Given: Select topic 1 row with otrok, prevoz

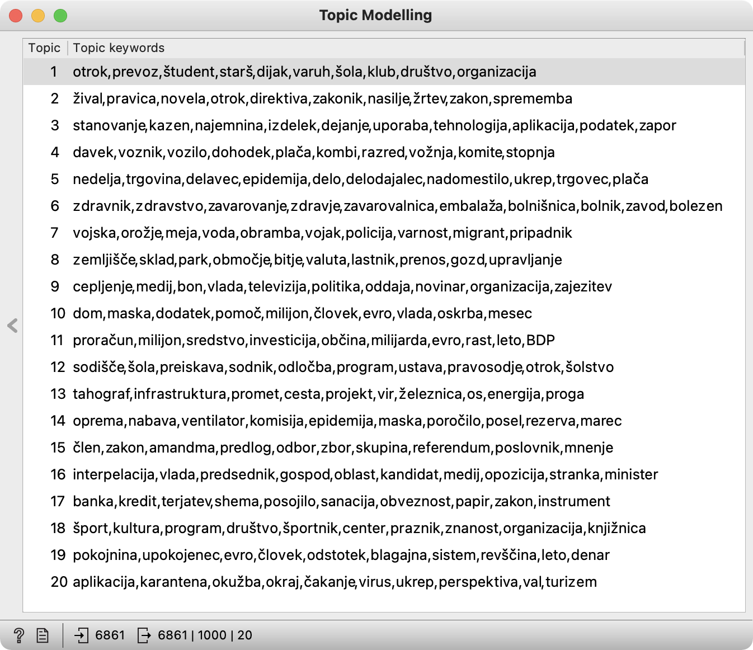Looking at the screenshot, I should (x=304, y=72).
